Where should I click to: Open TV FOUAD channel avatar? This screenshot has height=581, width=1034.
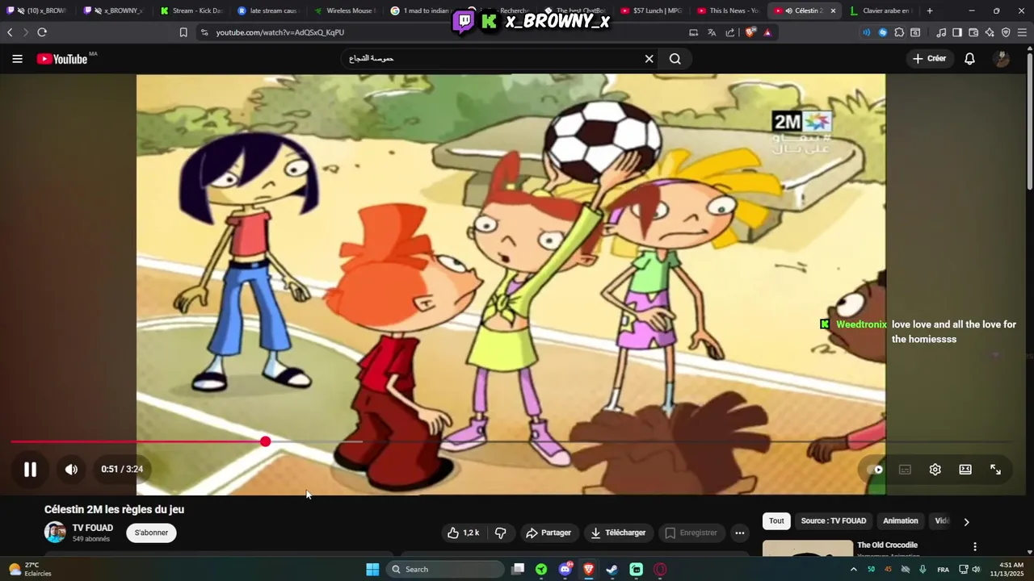tap(55, 533)
